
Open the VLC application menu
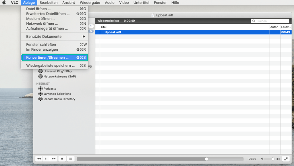[14, 3]
